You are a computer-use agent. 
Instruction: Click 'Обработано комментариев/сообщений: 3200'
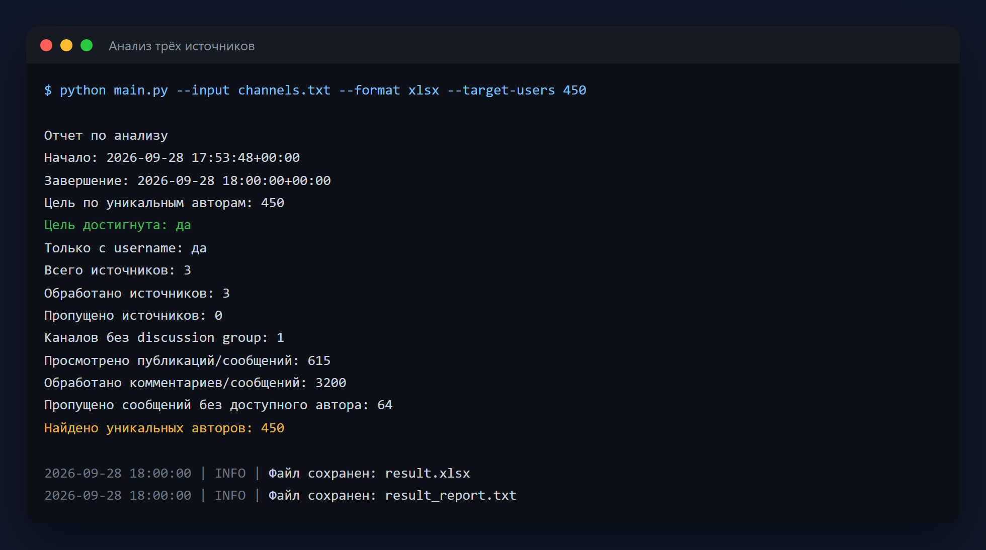[195, 383]
